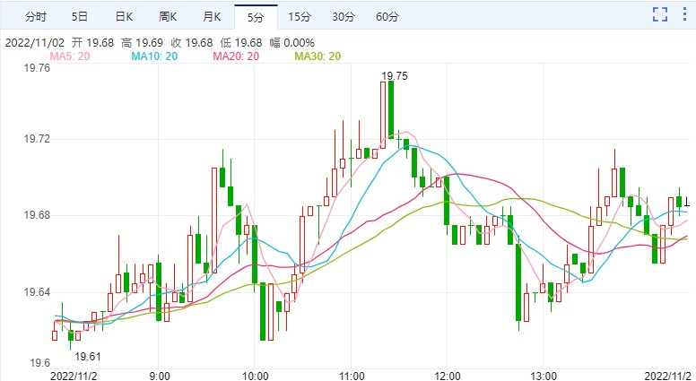Click the 19.72 price axis label
The width and height of the screenshot is (696, 381).
[x=37, y=139]
